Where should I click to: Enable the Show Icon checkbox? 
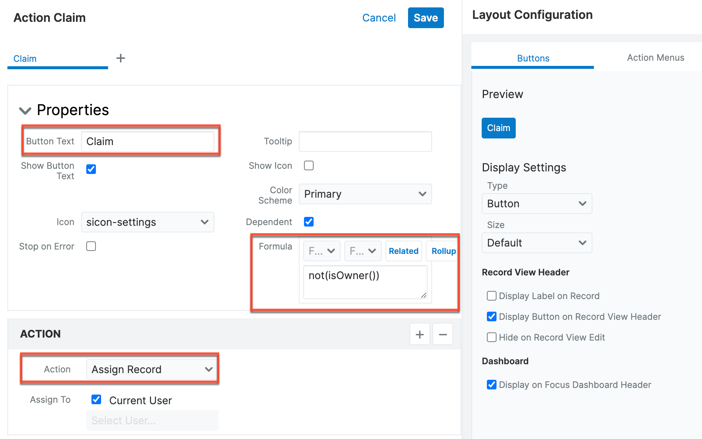[309, 165]
